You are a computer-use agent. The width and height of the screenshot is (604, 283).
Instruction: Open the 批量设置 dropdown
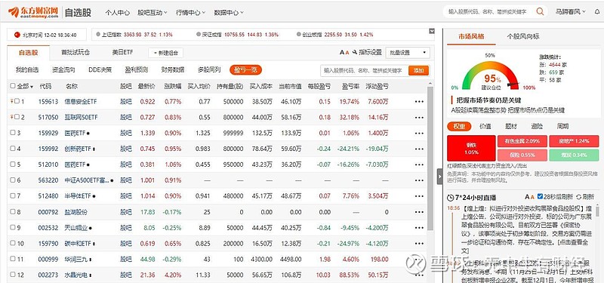(408, 53)
